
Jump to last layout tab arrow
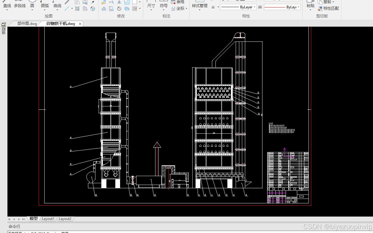(24, 219)
